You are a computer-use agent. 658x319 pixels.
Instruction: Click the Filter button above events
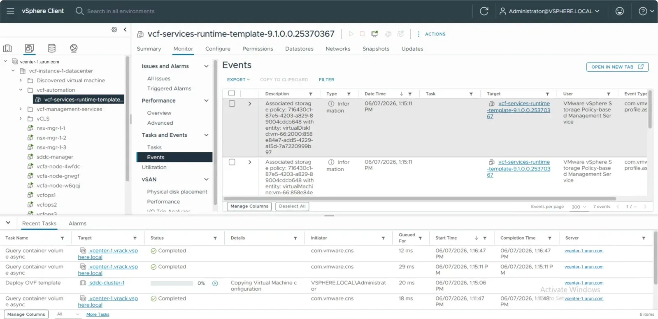coord(326,79)
